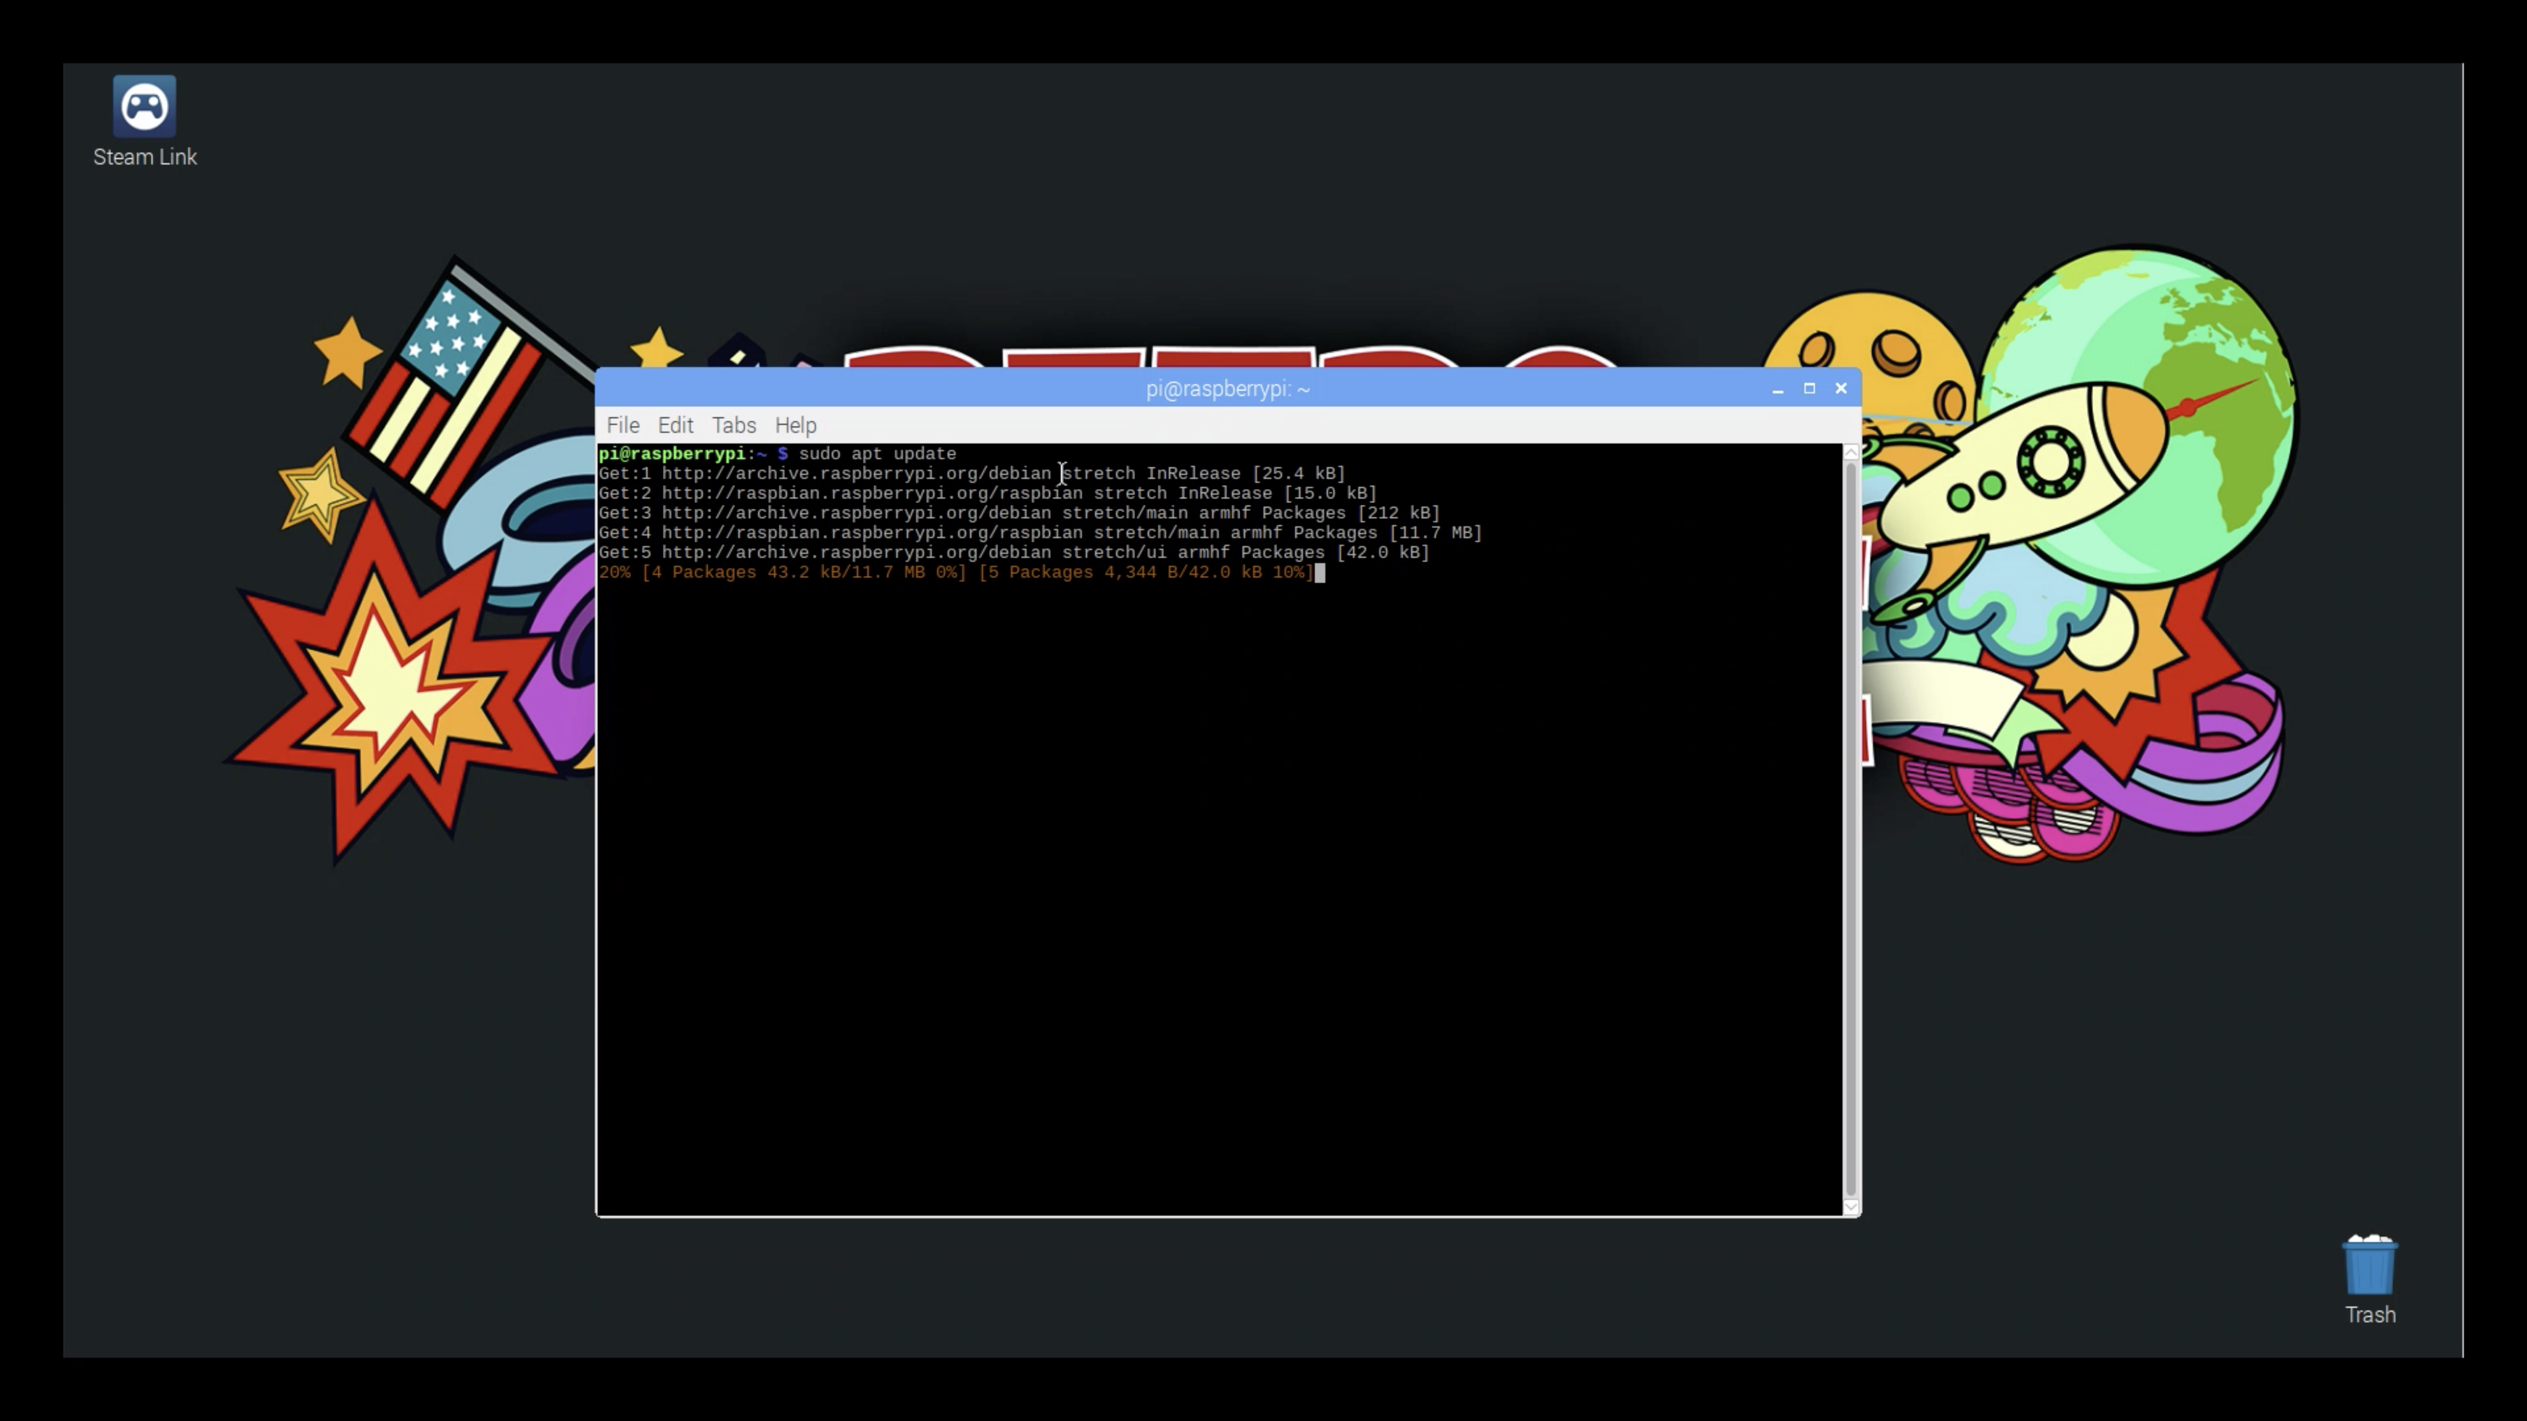Open the Edit menu in terminal

(675, 426)
